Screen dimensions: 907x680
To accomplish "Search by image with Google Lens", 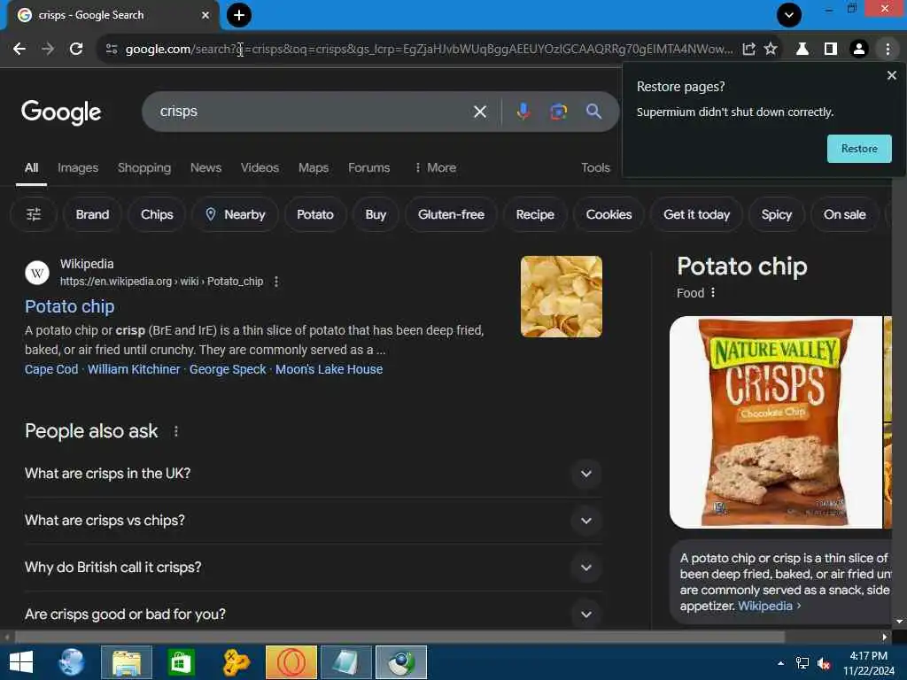I will tap(558, 111).
